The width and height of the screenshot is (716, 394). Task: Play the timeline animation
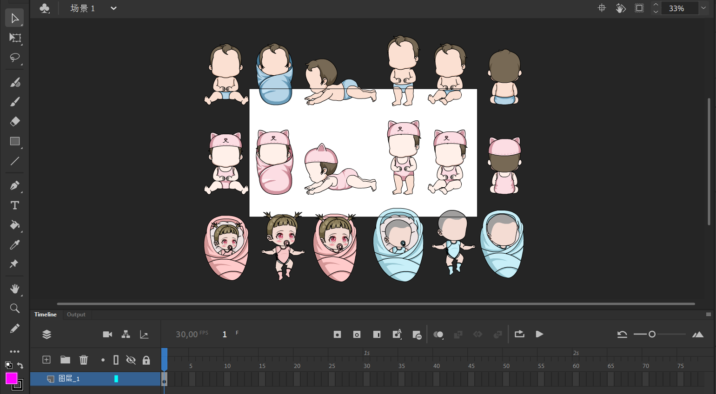coord(539,334)
